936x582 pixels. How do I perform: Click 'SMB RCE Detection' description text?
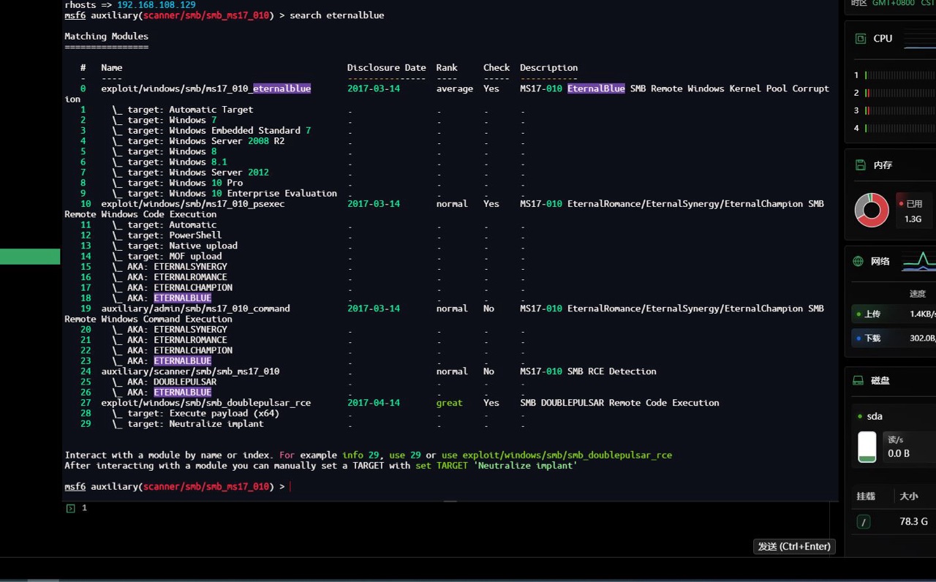click(612, 371)
